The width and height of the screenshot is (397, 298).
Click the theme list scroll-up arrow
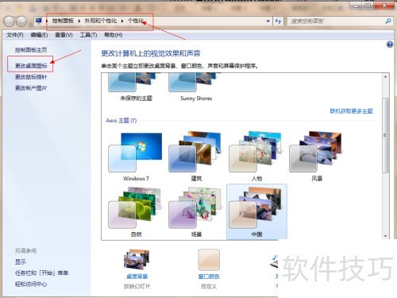tap(385, 77)
